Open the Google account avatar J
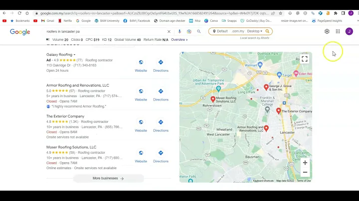359x201 pixels. [x=349, y=31]
